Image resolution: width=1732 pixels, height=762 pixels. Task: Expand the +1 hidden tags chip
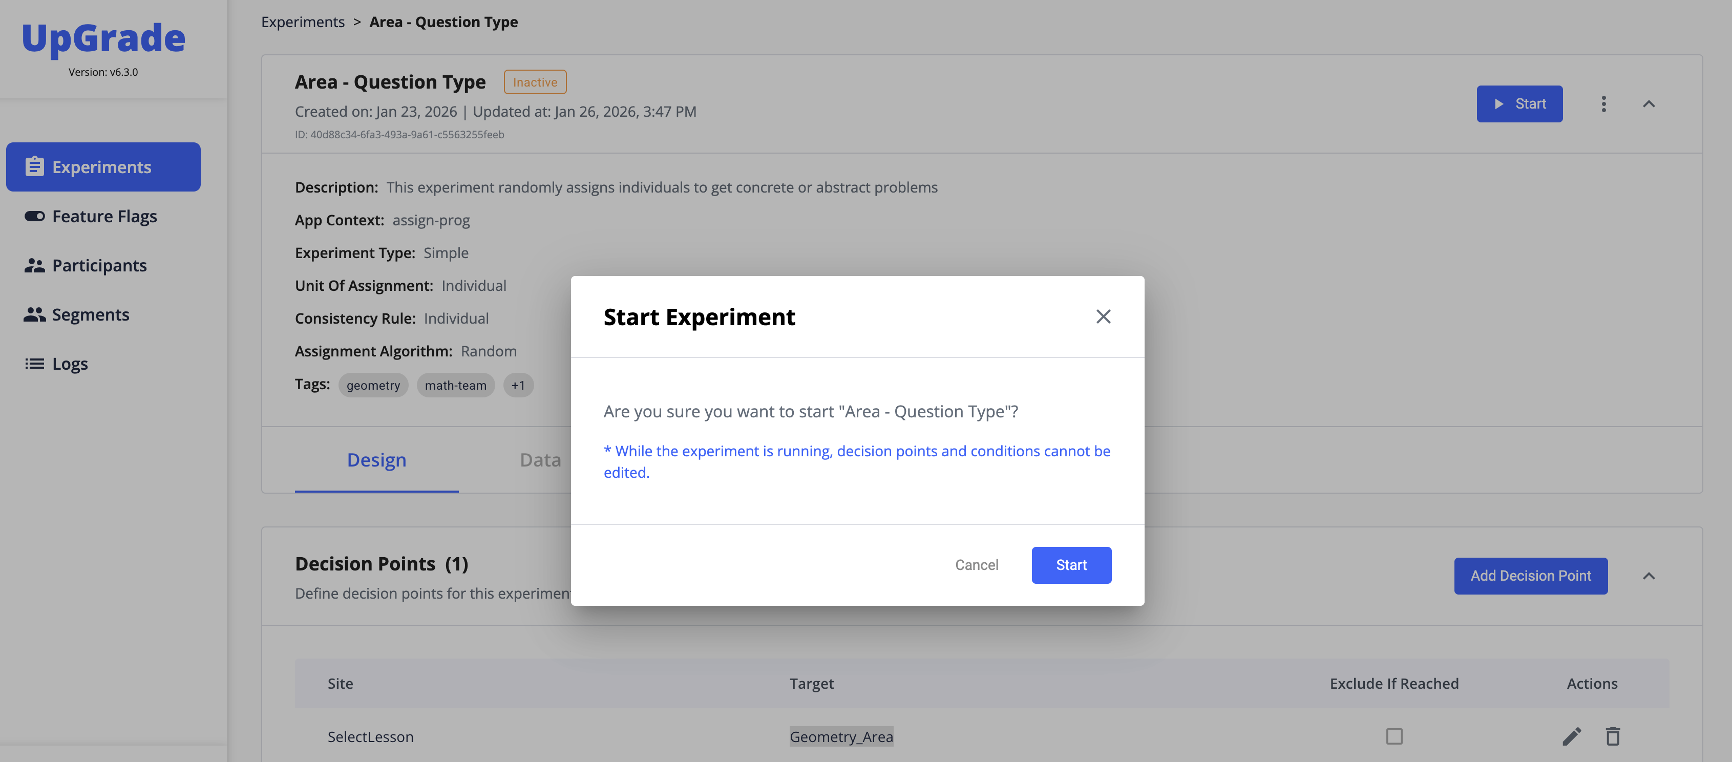point(518,386)
